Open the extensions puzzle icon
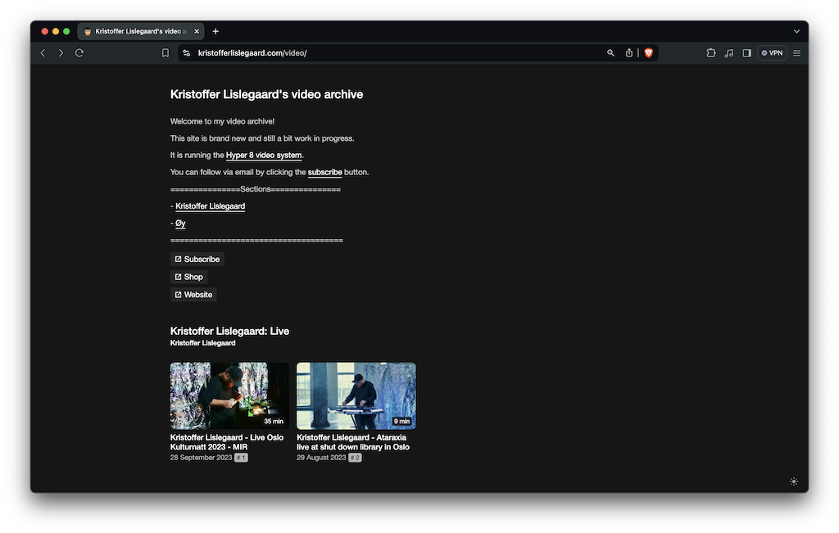Viewport: 839px width, 533px height. point(710,52)
